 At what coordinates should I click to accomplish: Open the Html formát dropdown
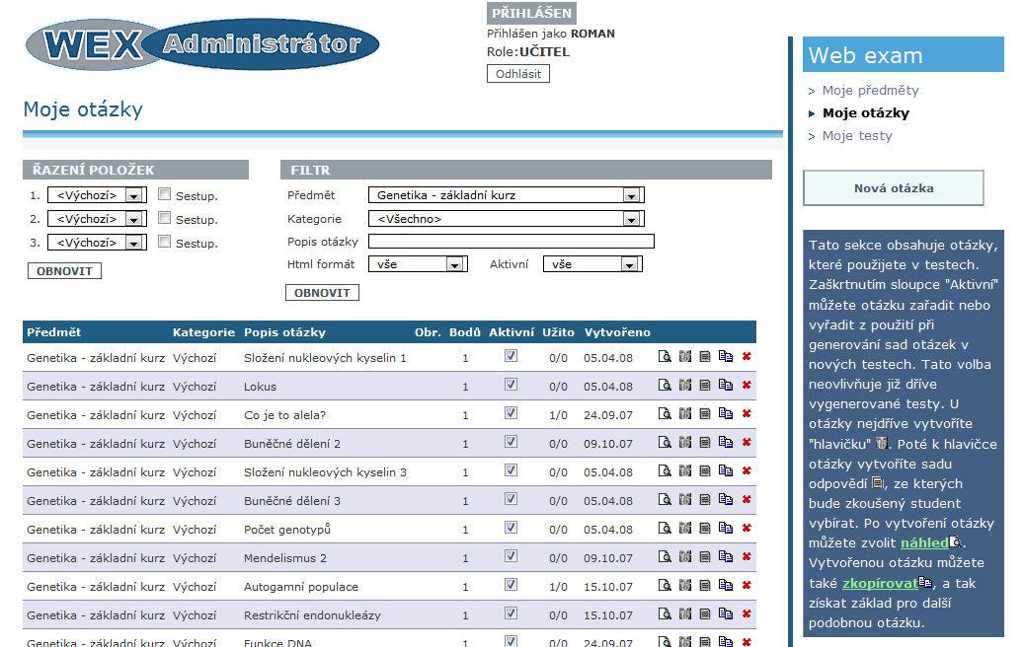[418, 264]
